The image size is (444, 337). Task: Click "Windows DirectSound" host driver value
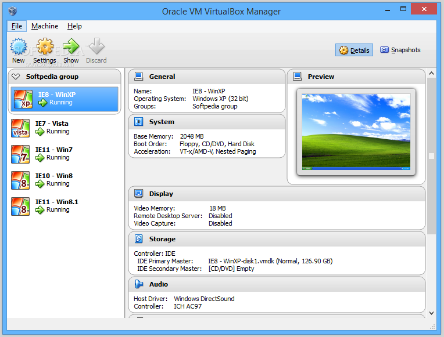click(204, 299)
